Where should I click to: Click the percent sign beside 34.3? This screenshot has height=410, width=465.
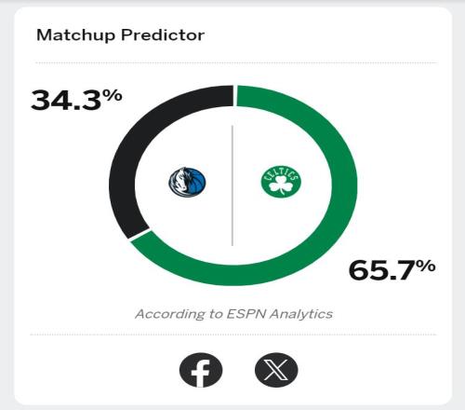click(113, 95)
